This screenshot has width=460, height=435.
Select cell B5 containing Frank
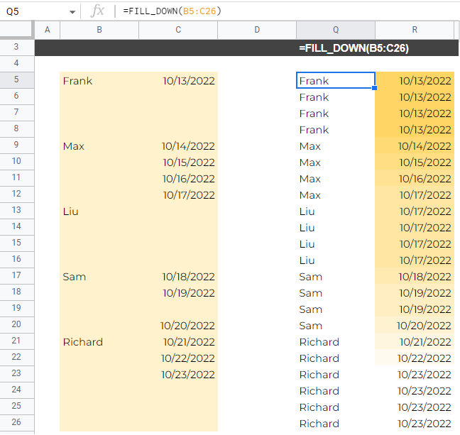click(99, 80)
